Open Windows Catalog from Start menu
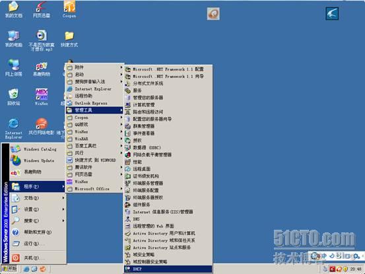365x274 pixels. [x=37, y=149]
